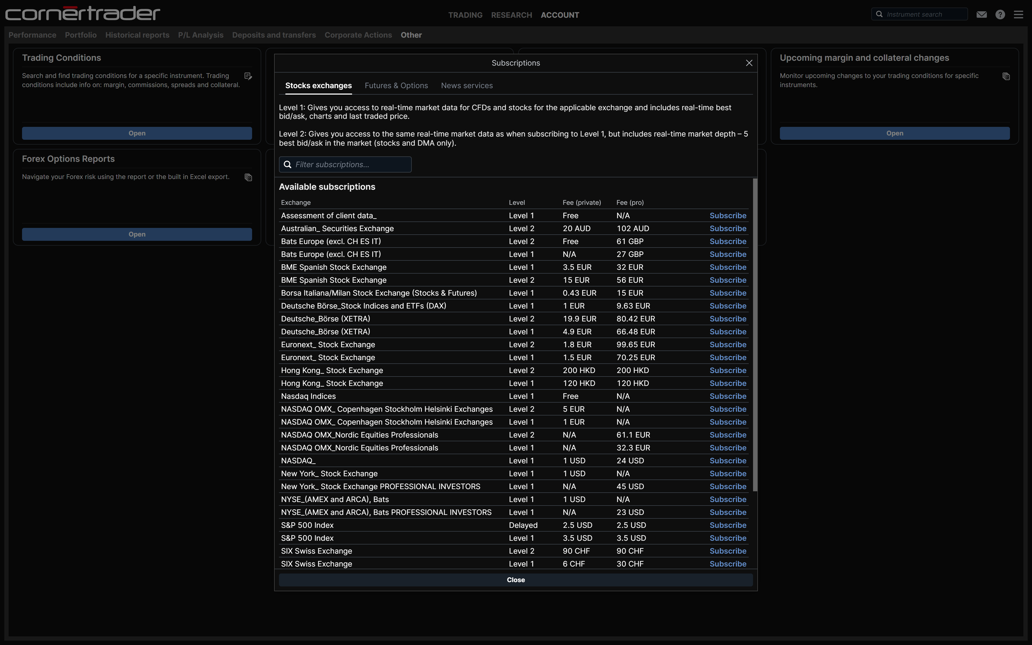The image size is (1032, 645).
Task: Subscribe to Borsa Italiana/Milan Stock Exchange
Action: coord(728,293)
